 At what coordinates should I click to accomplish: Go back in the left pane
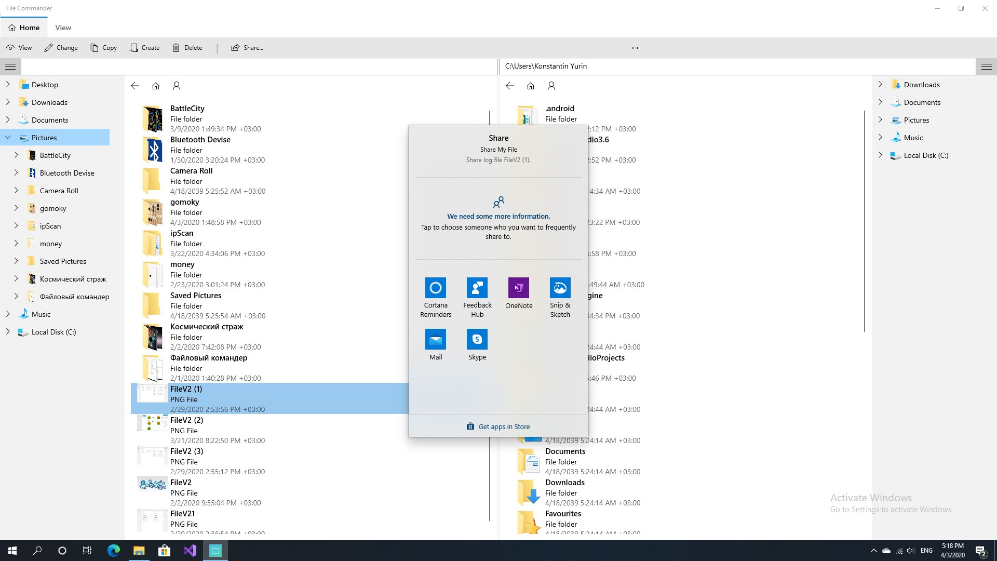pyautogui.click(x=135, y=86)
